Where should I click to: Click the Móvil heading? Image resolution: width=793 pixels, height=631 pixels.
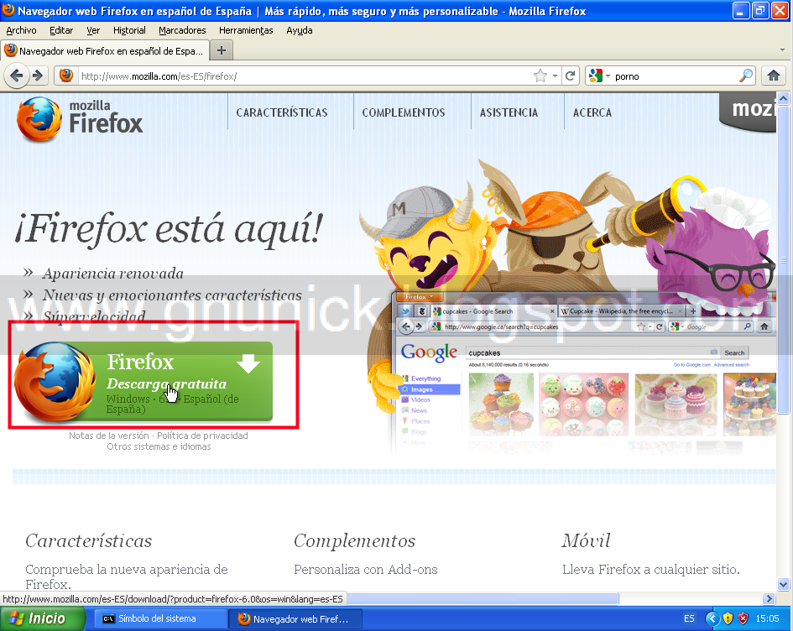click(x=586, y=540)
